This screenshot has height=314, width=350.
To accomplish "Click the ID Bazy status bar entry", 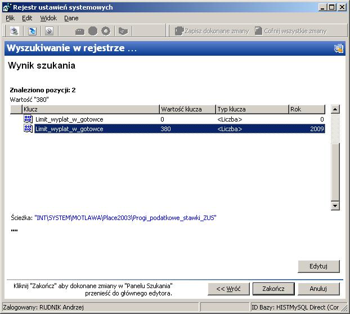I will point(295,307).
